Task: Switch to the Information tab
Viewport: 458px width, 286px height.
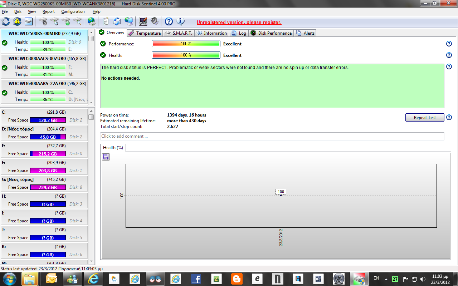Action: (211, 33)
